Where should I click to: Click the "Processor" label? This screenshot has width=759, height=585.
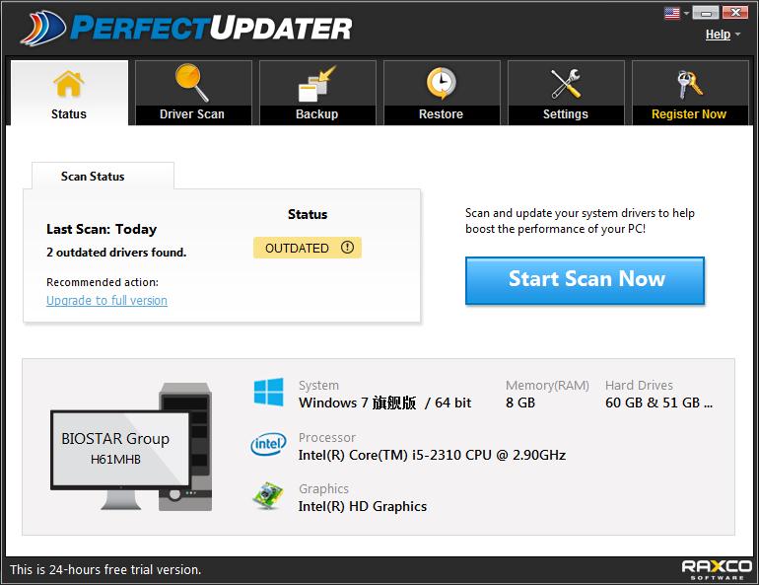pyautogui.click(x=327, y=437)
